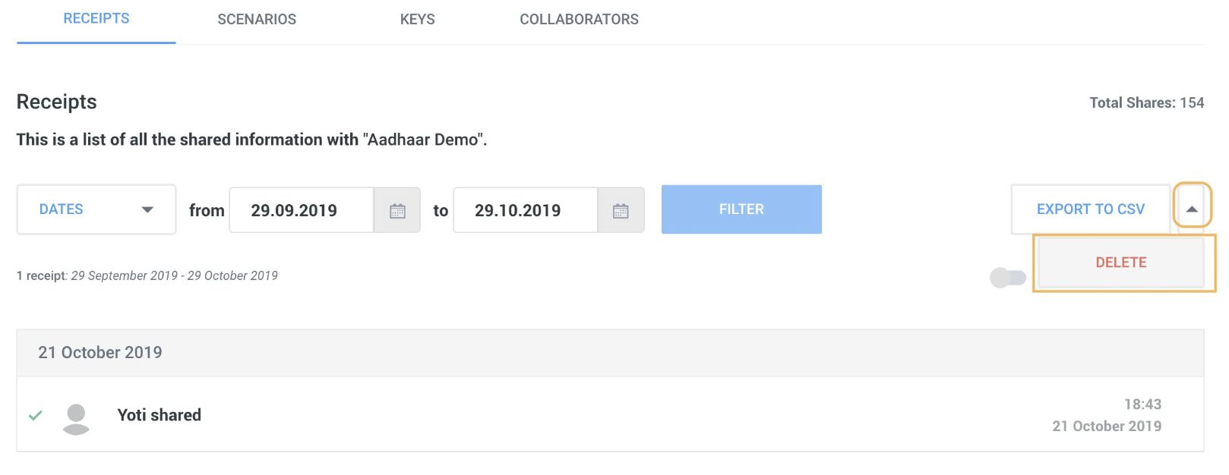Collapse the export options arrow button
Screen dimensions: 1229x475
point(1192,209)
